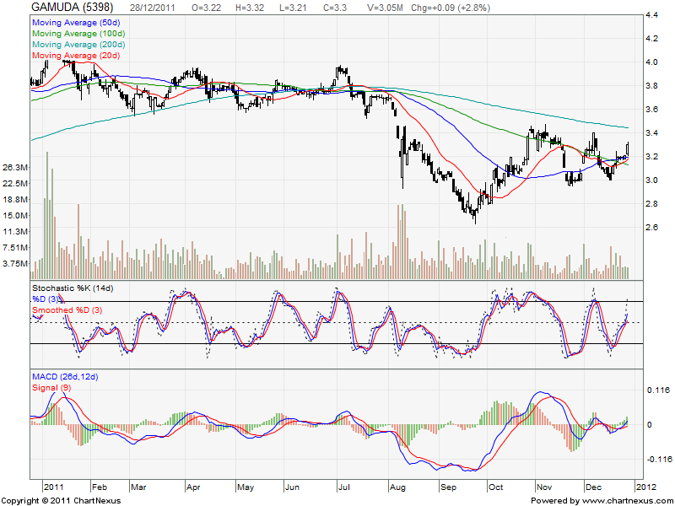Viewport: 675px width, 506px height.
Task: Click the Moving Average (20d) legend entry
Action: (75, 55)
